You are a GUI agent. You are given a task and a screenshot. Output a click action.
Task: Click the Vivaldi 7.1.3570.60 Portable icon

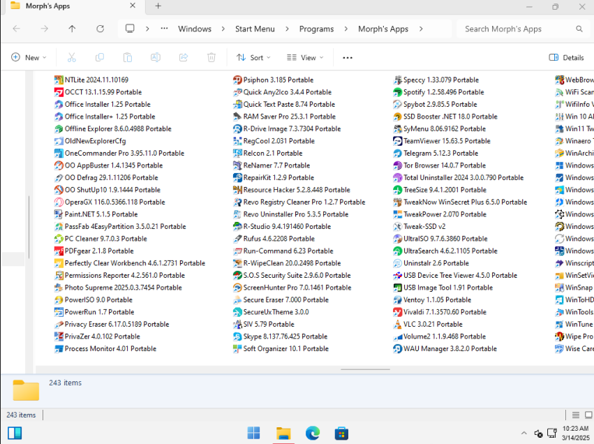pyautogui.click(x=397, y=312)
